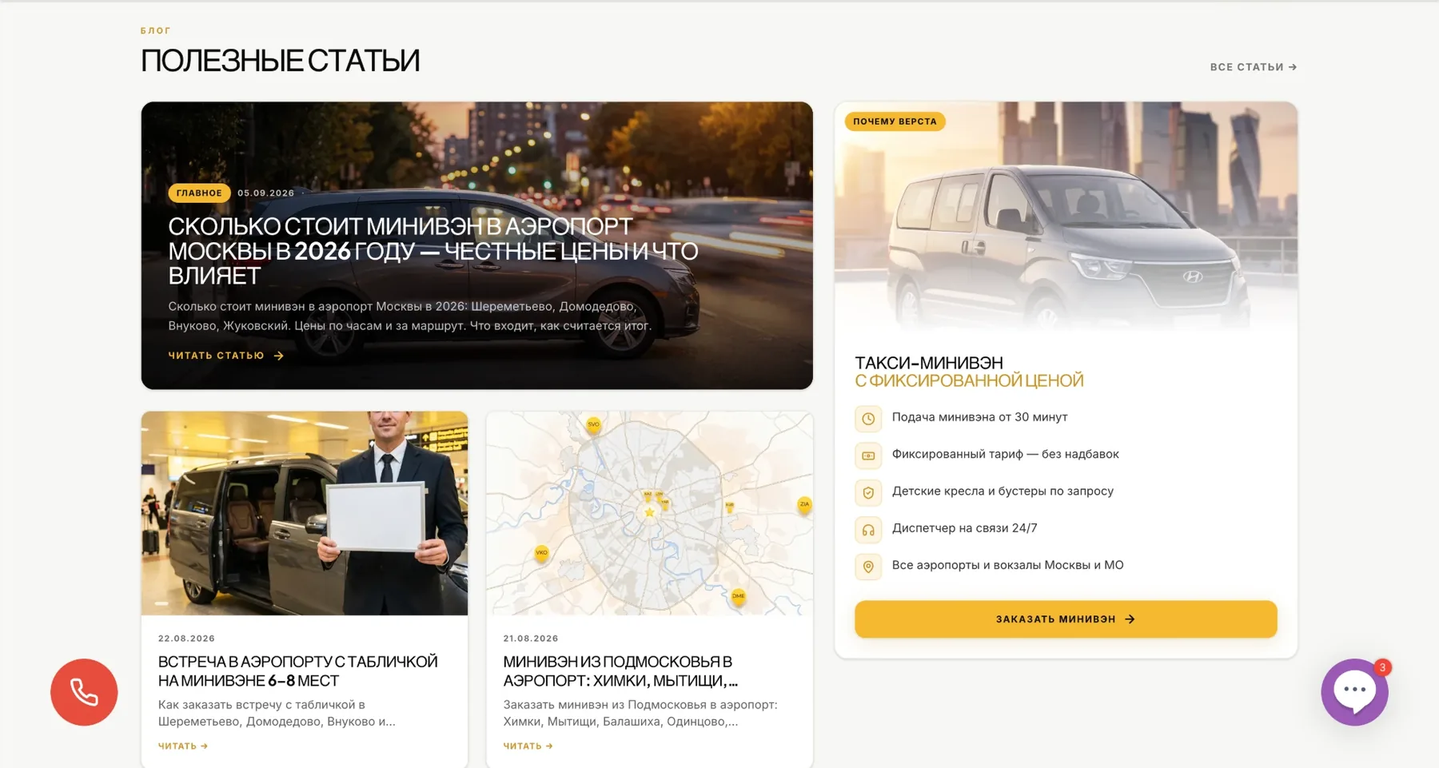Click the red phone call button
Image resolution: width=1439 pixels, height=768 pixels.
[84, 692]
